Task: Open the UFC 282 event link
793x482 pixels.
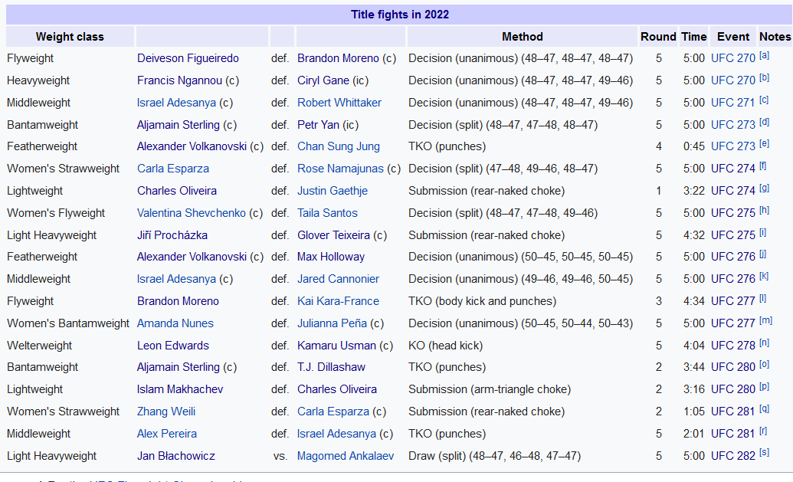Action: click(x=732, y=456)
